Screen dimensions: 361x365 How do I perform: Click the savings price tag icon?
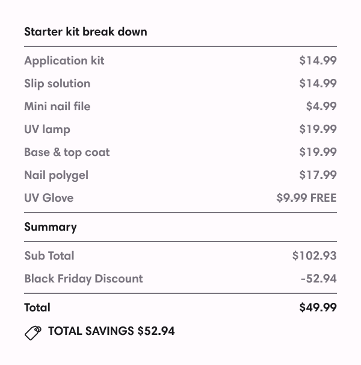click(x=32, y=332)
